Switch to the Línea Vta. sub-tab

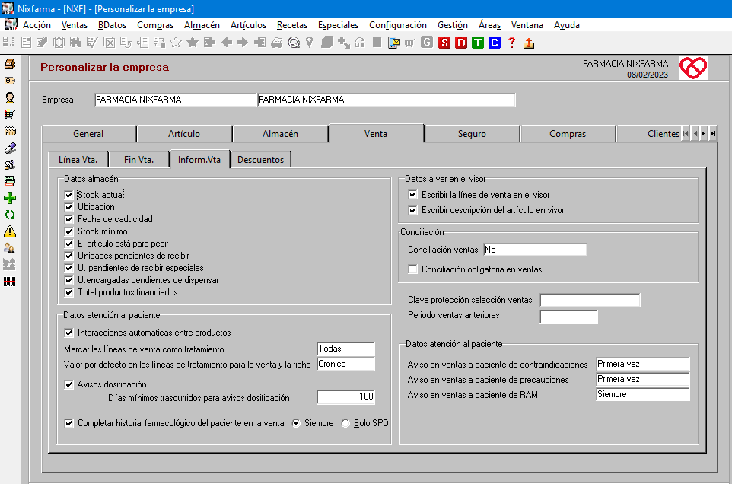tap(78, 160)
